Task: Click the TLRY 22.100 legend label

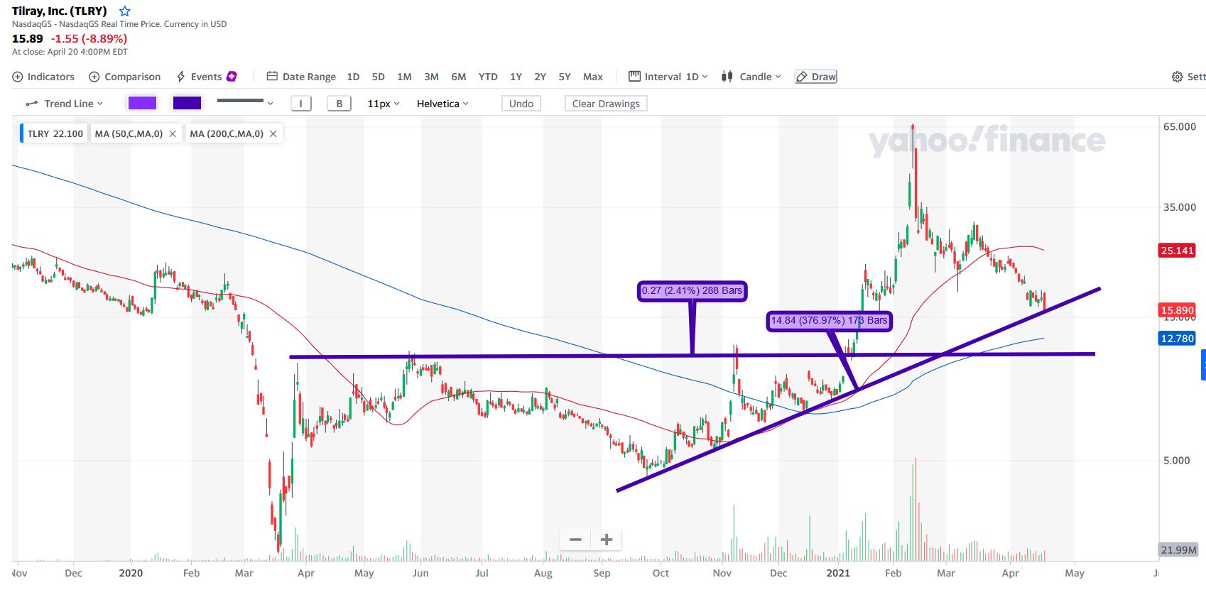Action: pos(55,133)
